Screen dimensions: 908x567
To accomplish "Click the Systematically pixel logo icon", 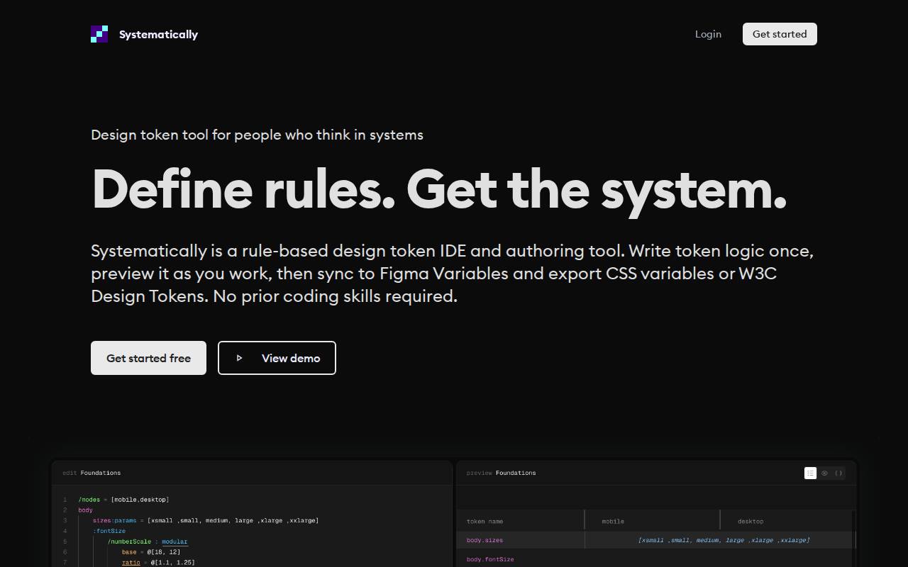I will click(x=99, y=34).
